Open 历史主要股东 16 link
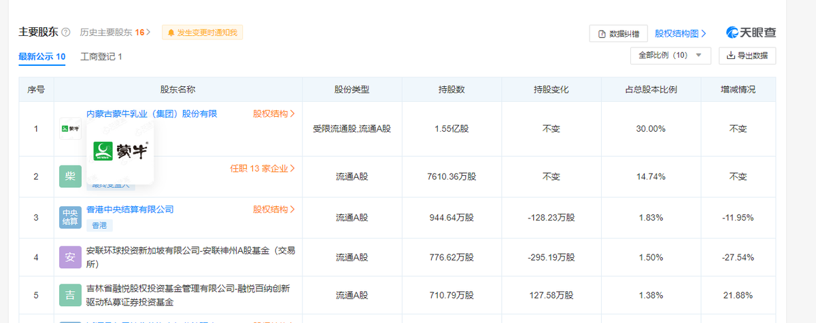The height and width of the screenshot is (323, 816). [116, 33]
